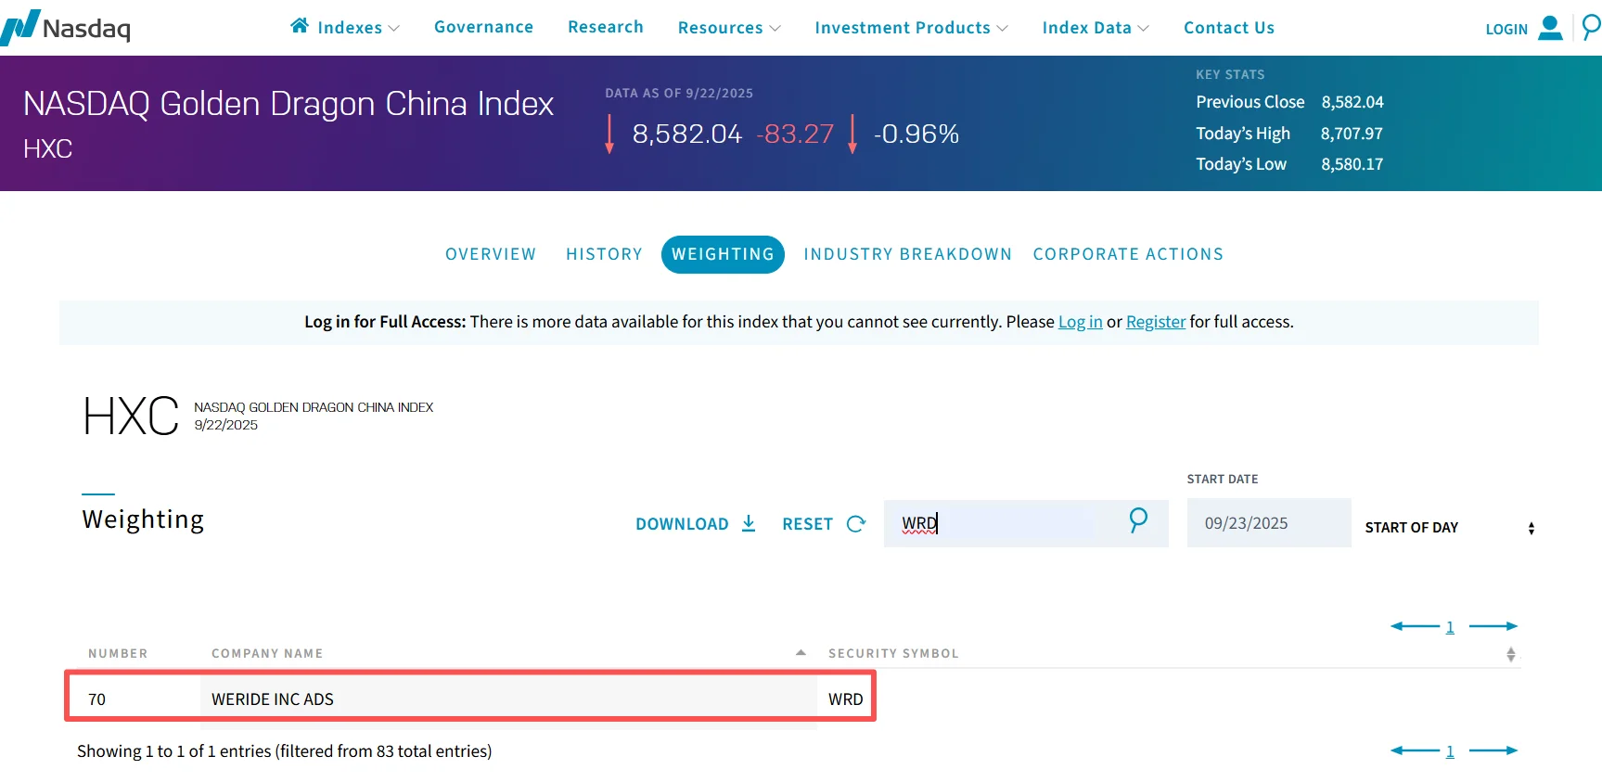Expand the Investment Products menu
This screenshot has width=1602, height=782.
(x=911, y=28)
